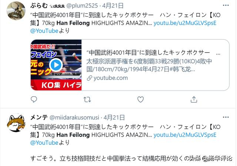Open plum2525 profile avatar
This screenshot has height=166, width=237.
pyautogui.click(x=16, y=11)
